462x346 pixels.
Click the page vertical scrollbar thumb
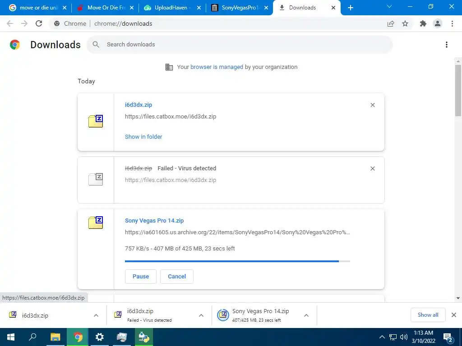458,90
